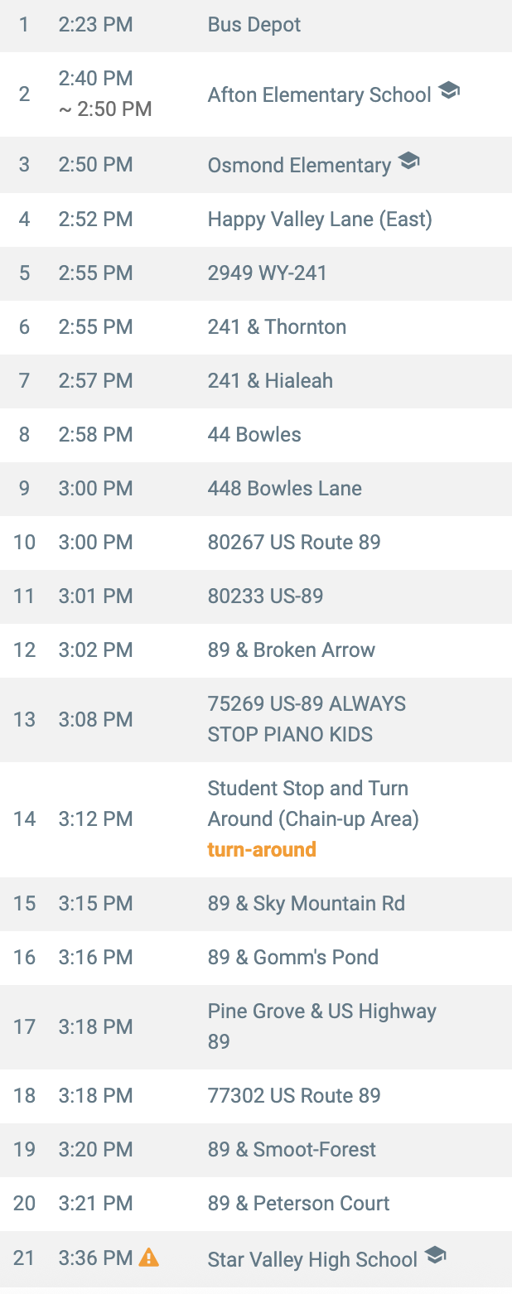Select Pine Grove & US Highway 89 stop
512x1294 pixels.
pyautogui.click(x=321, y=1026)
